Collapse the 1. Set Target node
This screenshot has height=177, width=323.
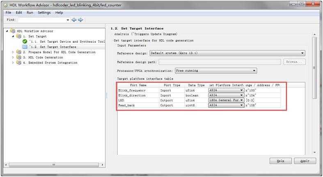(x=13, y=36)
